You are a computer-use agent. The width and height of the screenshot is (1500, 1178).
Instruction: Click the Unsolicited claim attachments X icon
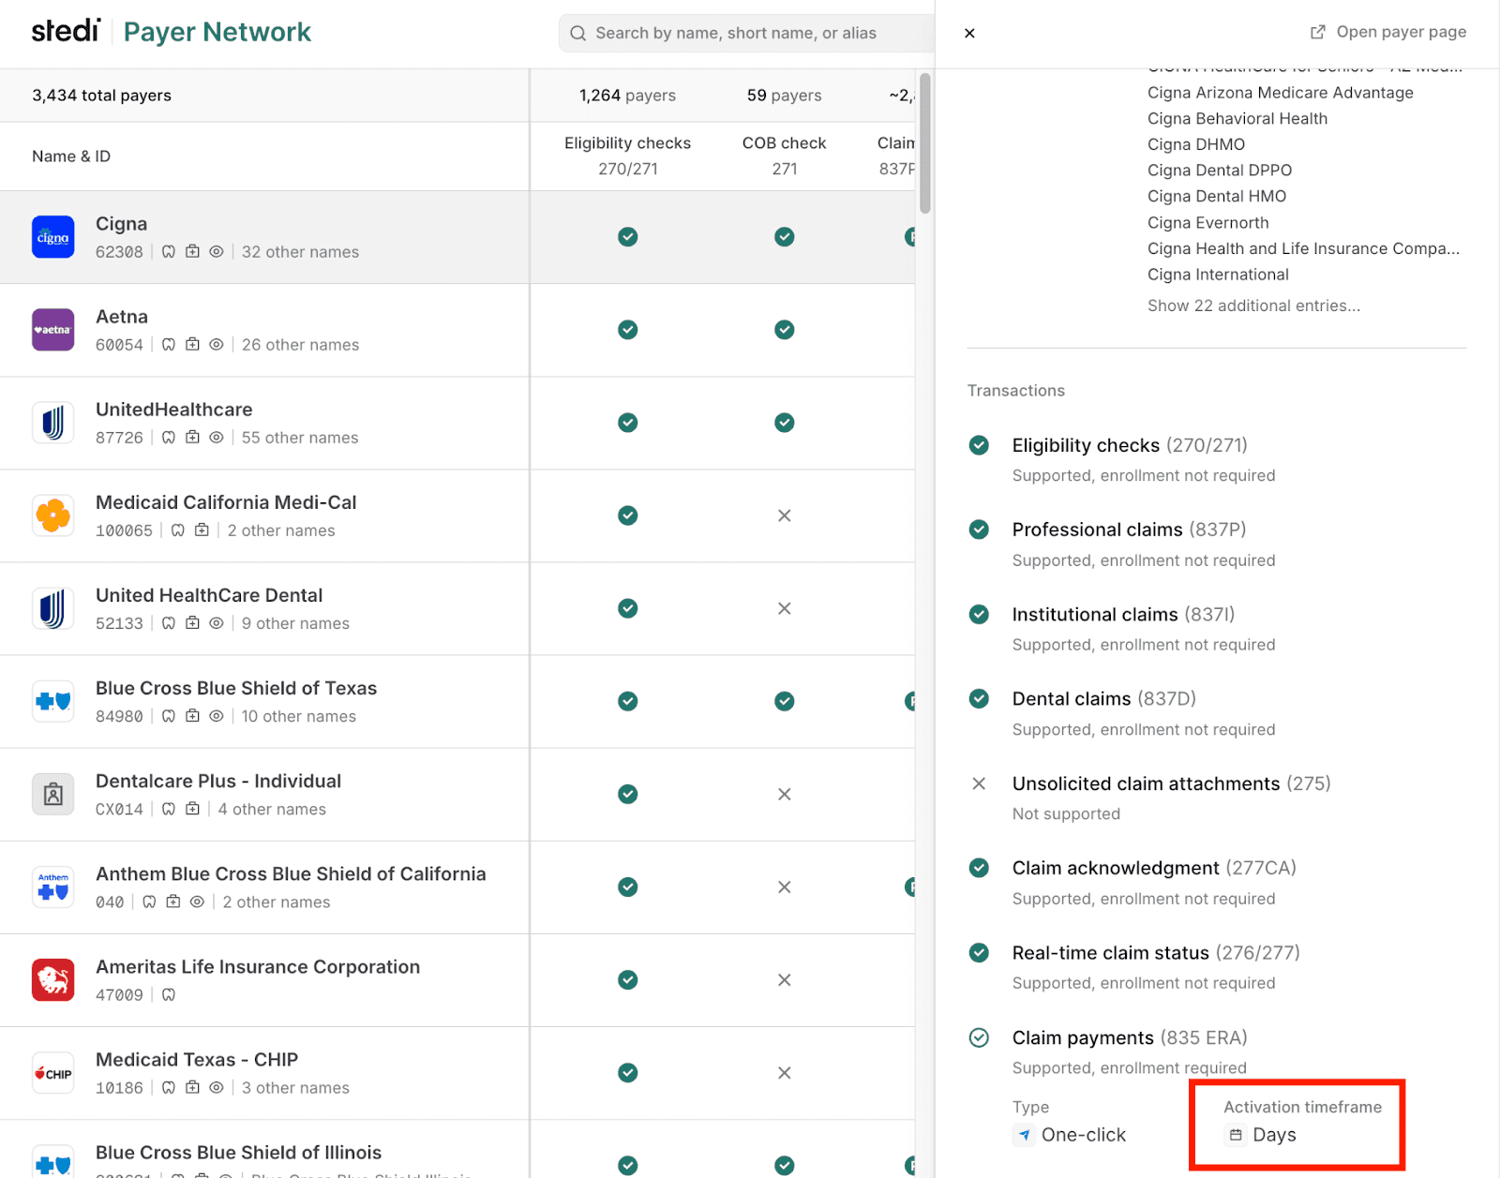click(x=979, y=783)
